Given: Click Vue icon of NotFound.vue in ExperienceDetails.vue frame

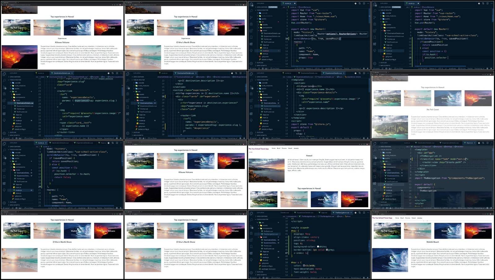Looking at the screenshot, I should point(262,112).
